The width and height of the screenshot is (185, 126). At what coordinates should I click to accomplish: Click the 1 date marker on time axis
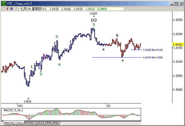[x=108, y=106]
